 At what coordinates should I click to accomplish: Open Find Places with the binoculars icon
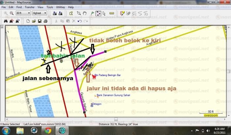[6, 21]
